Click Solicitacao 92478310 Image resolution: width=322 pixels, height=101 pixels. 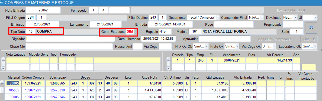[57, 90]
